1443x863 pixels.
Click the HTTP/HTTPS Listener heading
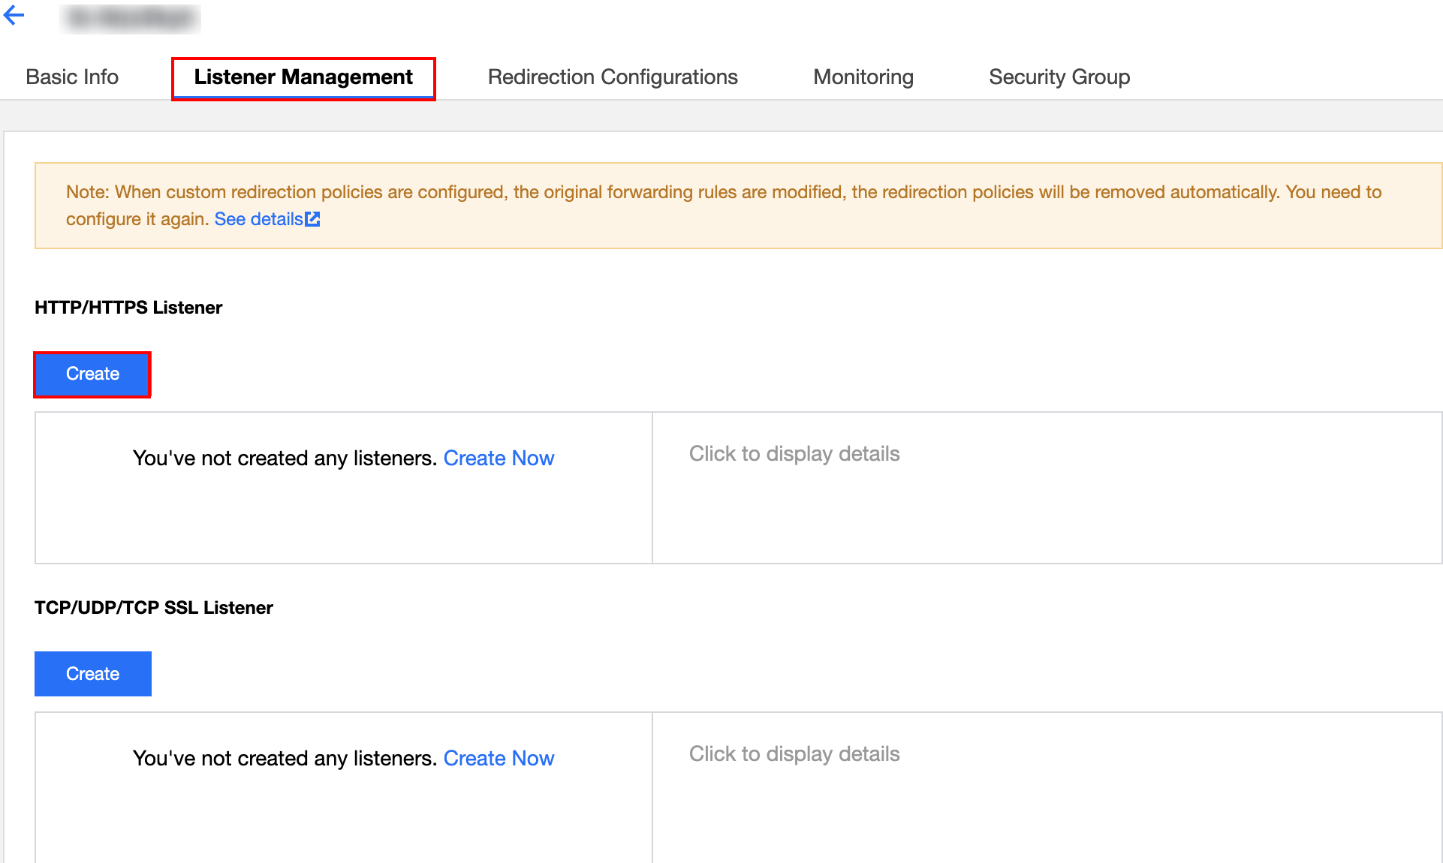[128, 308]
